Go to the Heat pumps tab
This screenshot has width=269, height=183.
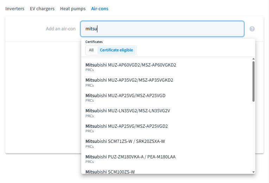click(73, 8)
